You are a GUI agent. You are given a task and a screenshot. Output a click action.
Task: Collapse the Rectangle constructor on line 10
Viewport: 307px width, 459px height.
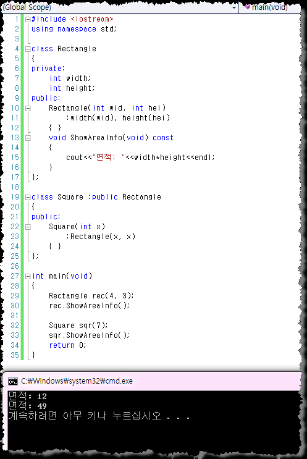28,108
